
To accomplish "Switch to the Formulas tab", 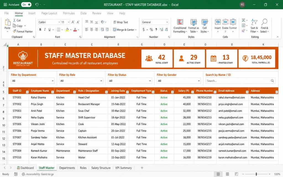I will click(69, 13).
